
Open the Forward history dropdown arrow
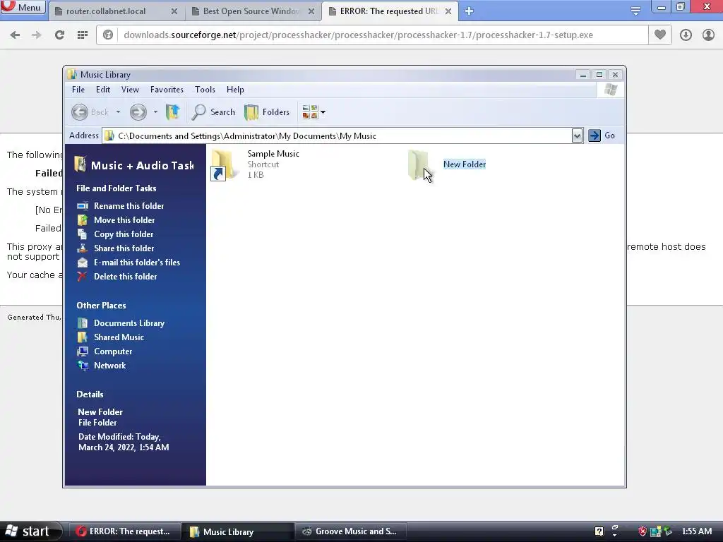[x=155, y=112]
